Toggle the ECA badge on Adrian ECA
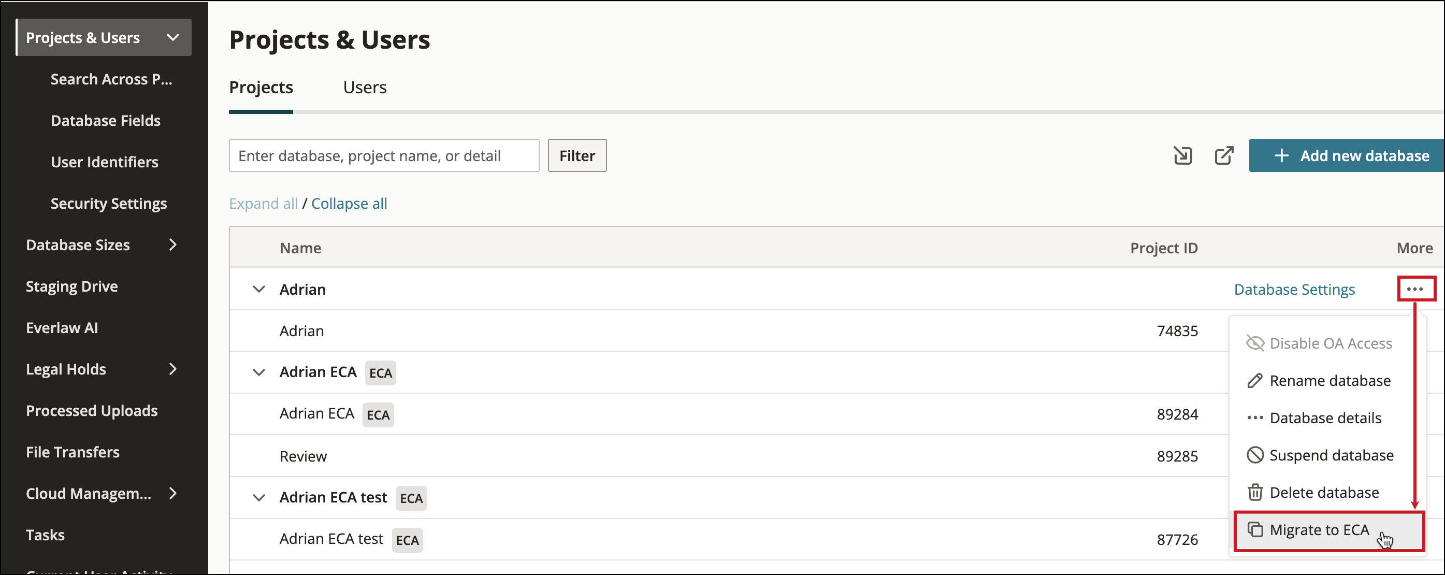This screenshot has width=1445, height=575. [381, 372]
